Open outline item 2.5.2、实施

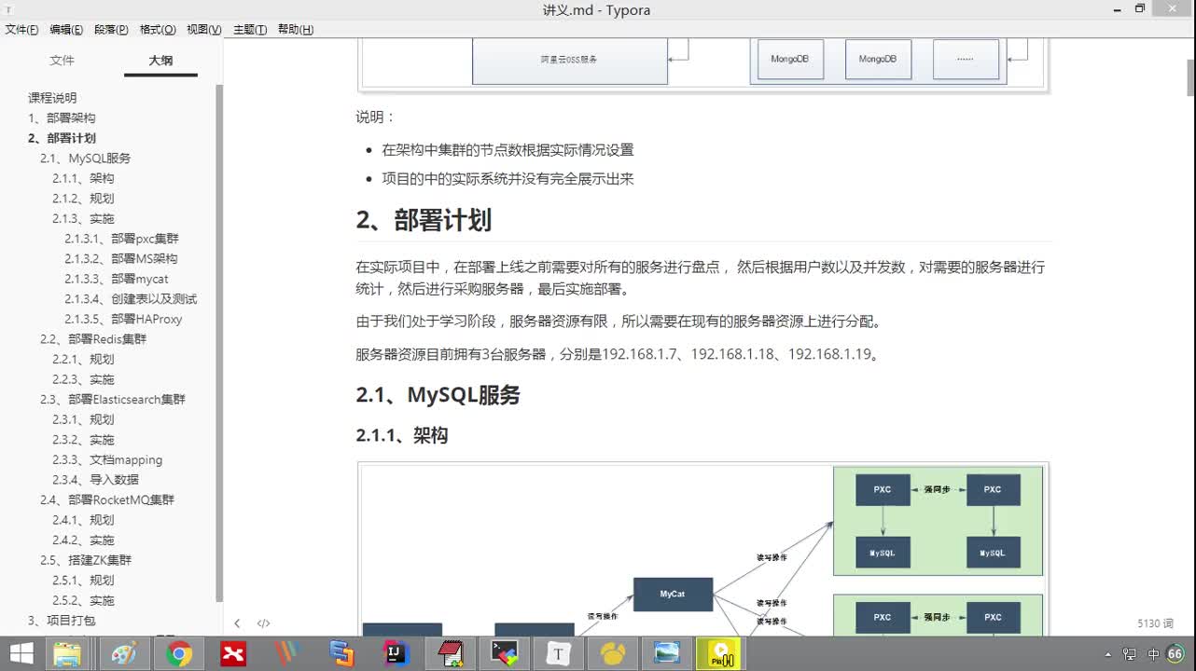coord(83,600)
